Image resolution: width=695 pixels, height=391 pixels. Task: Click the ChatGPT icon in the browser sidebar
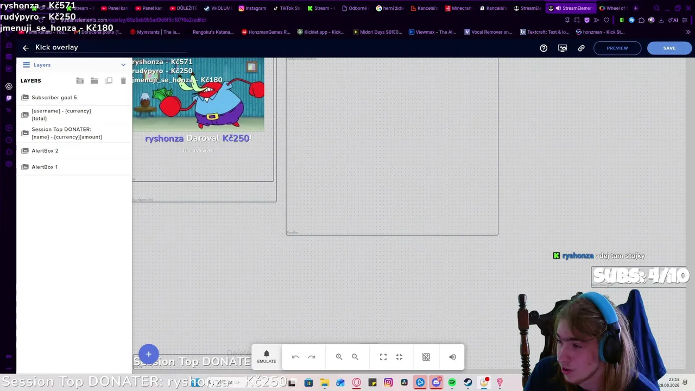pos(9,86)
